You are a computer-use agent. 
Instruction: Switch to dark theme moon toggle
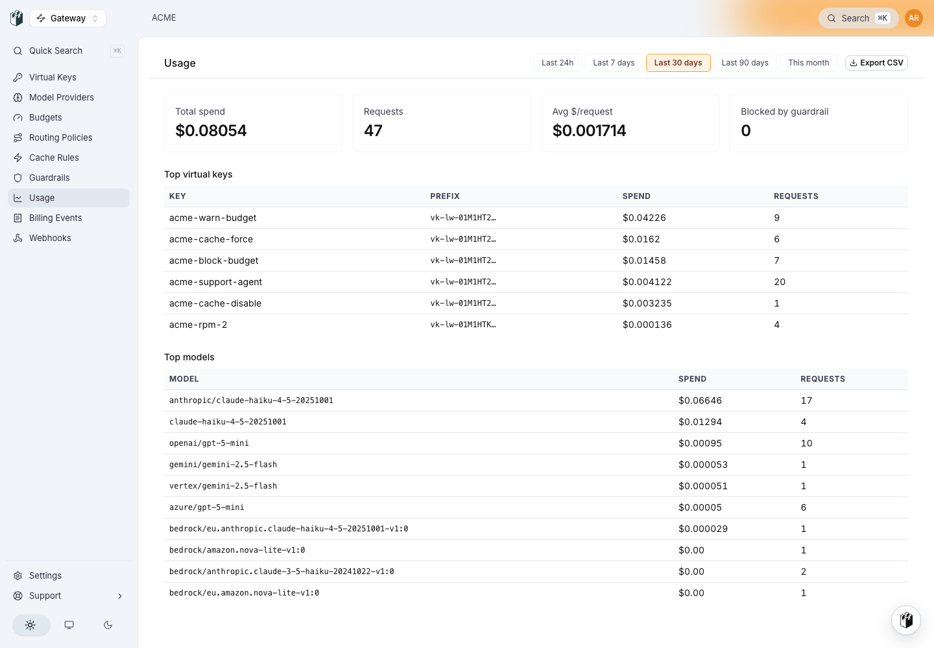pyautogui.click(x=108, y=625)
